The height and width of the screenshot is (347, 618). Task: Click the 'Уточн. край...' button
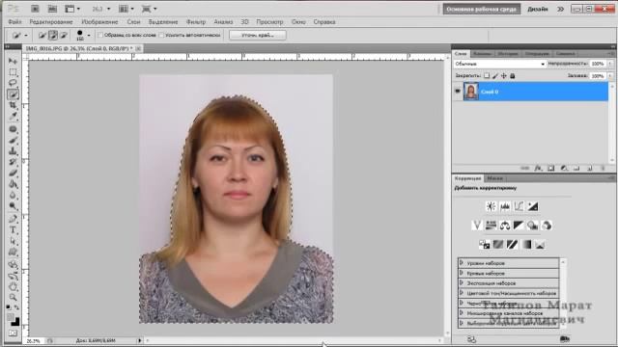click(258, 35)
